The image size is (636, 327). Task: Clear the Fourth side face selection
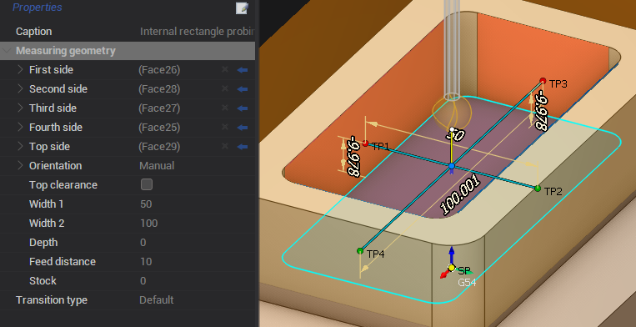pyautogui.click(x=225, y=127)
